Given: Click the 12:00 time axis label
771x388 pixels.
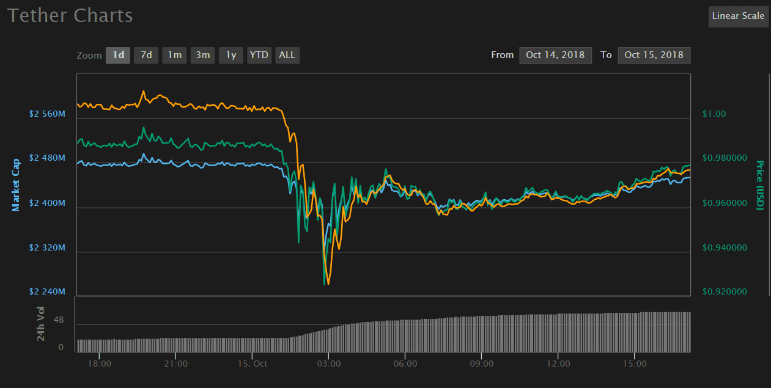Looking at the screenshot, I should pos(558,364).
